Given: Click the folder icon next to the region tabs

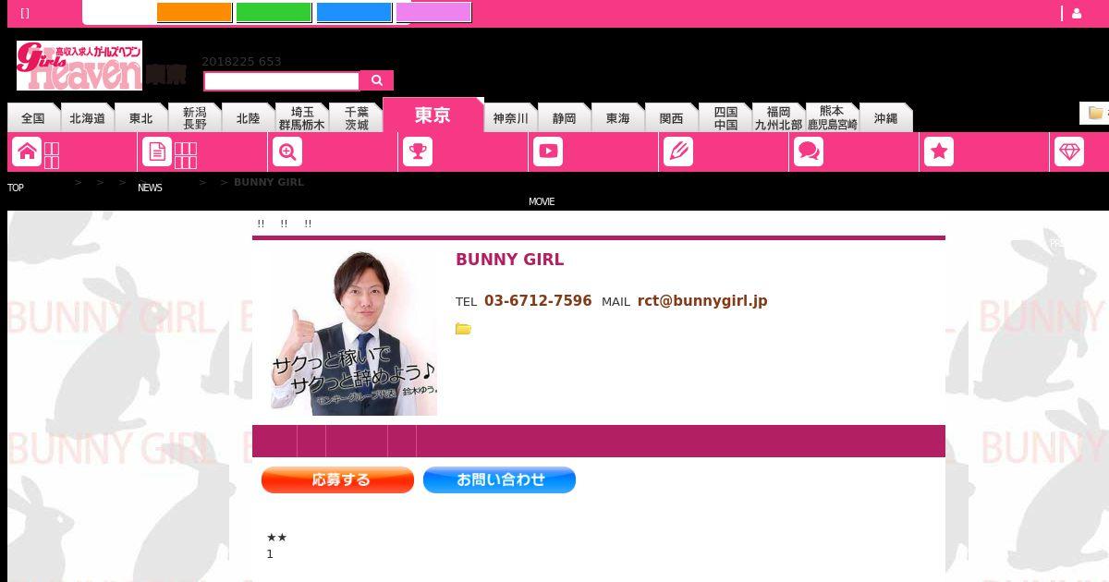Looking at the screenshot, I should point(1096,113).
